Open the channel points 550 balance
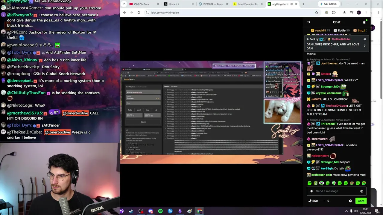Image resolution: width=383 pixels, height=215 pixels. click(313, 201)
